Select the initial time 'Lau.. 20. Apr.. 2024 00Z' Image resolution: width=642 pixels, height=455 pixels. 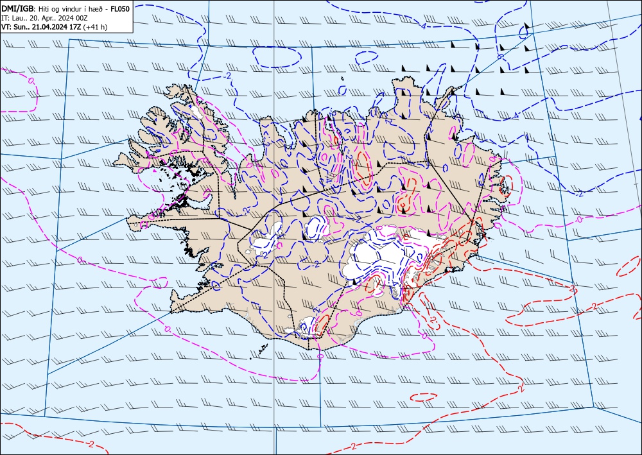click(49, 18)
